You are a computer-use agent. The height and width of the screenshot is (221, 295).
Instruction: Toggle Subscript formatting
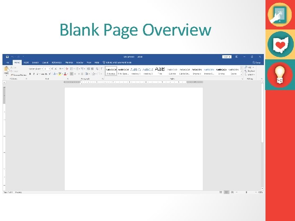coord(46,74)
